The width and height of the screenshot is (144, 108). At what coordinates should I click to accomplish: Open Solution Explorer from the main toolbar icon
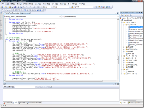(96, 7)
